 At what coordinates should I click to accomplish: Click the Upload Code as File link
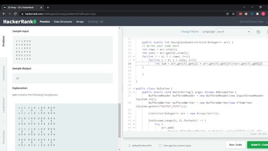(140, 146)
